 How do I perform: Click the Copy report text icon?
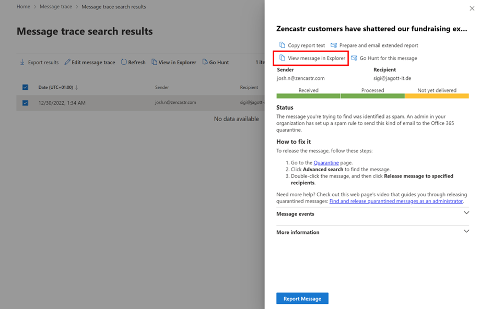click(x=282, y=45)
